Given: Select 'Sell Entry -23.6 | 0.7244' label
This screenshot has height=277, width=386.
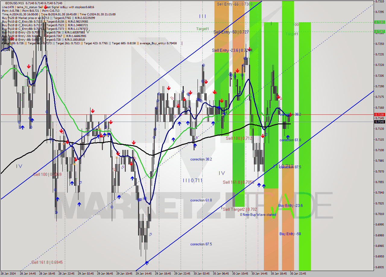Looking at the screenshot, I should 232,50.
